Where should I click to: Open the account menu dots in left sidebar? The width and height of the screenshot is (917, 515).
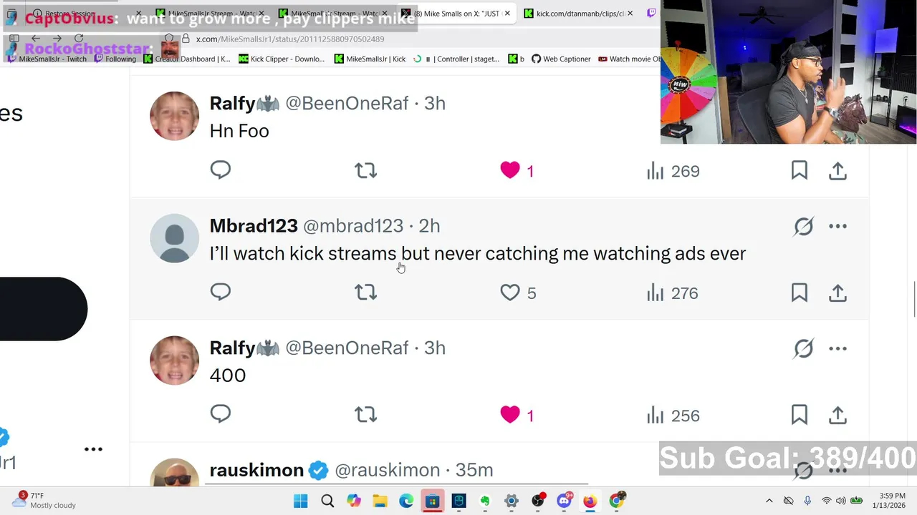(93, 449)
